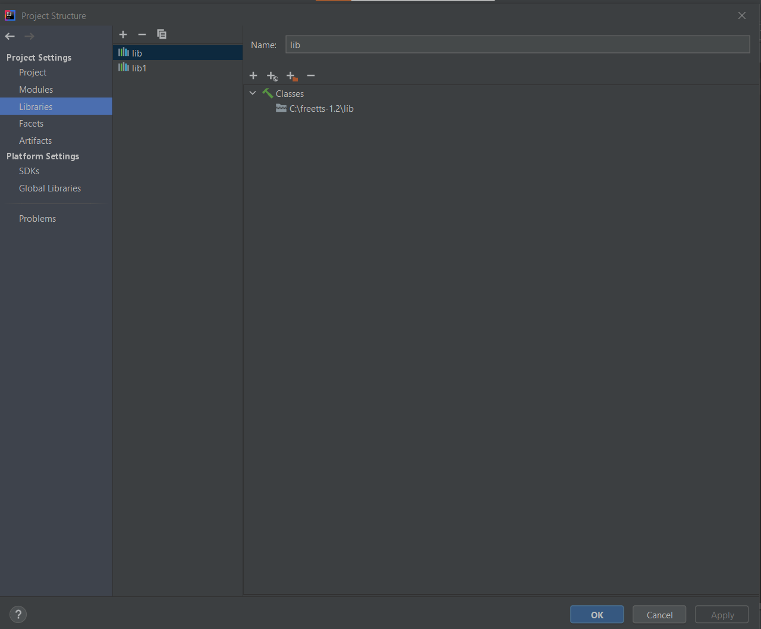761x629 pixels.
Task: Select the Classes node label
Action: click(x=290, y=94)
